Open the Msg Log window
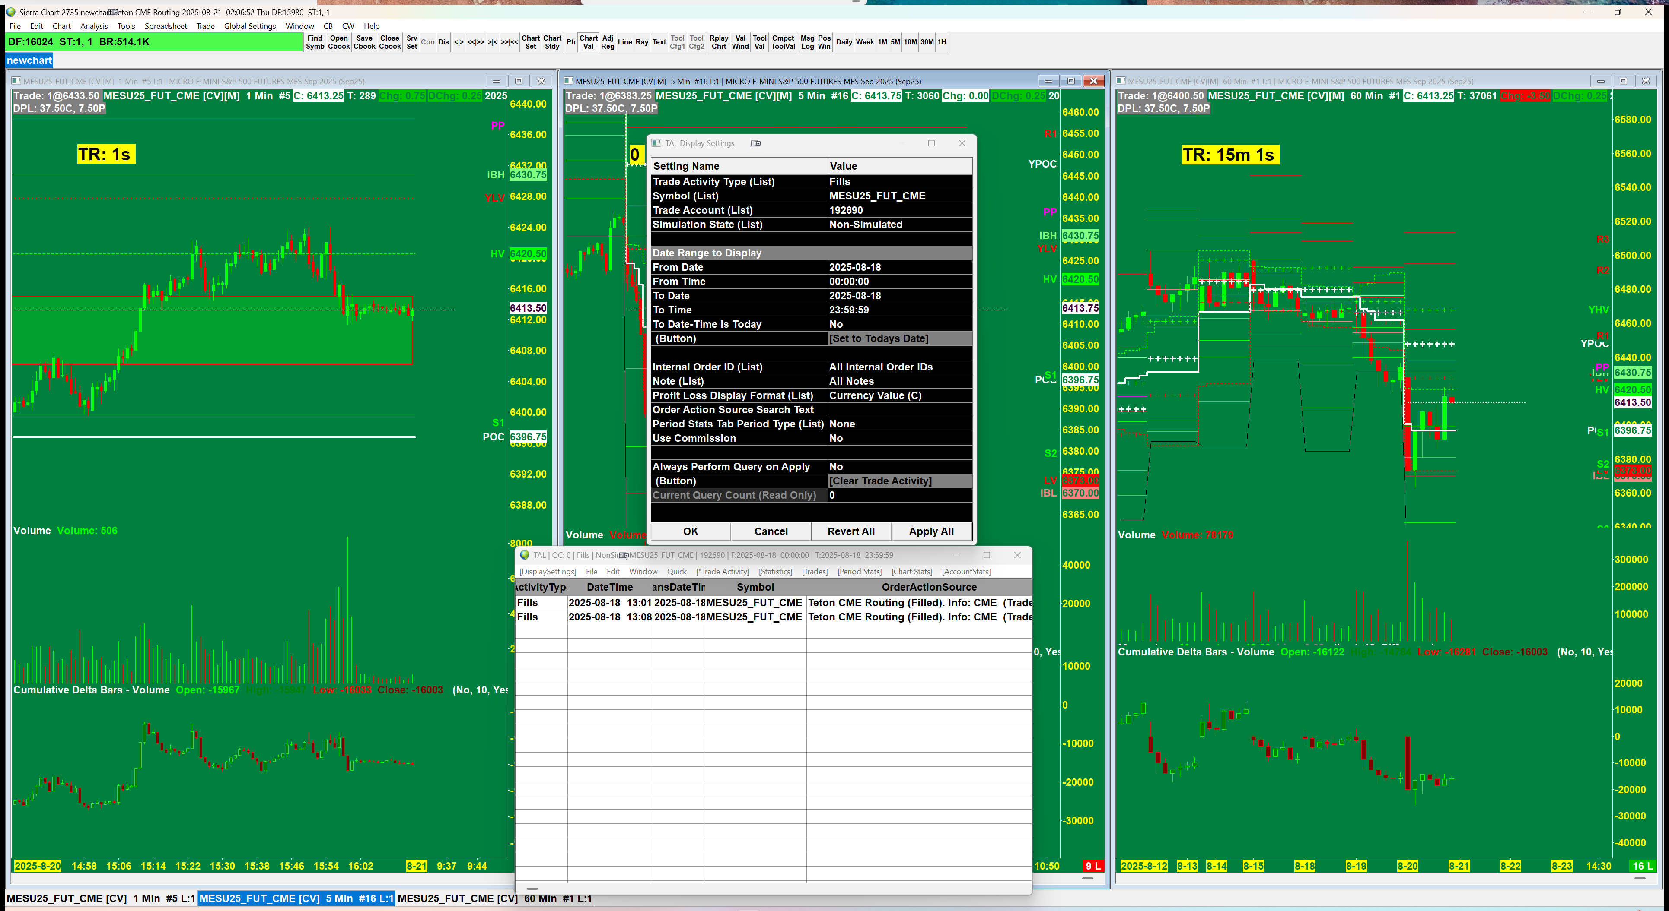The image size is (1669, 911). (x=807, y=42)
